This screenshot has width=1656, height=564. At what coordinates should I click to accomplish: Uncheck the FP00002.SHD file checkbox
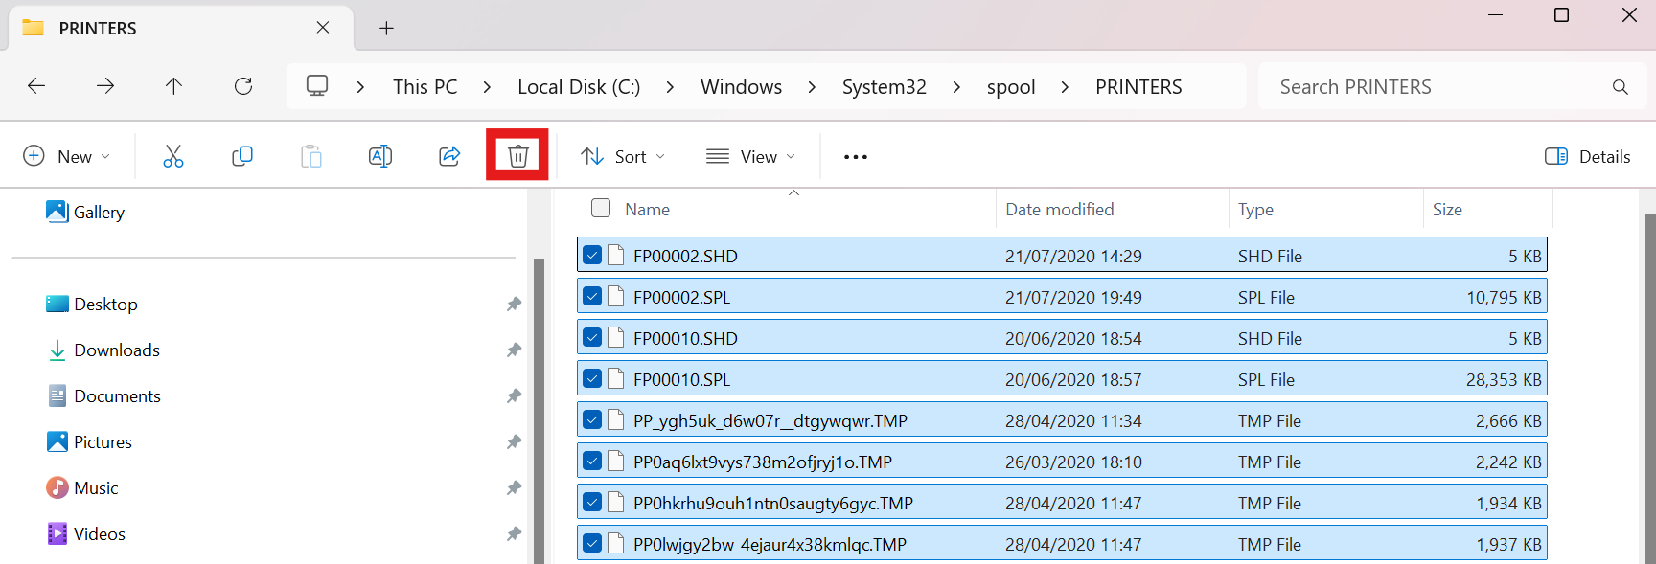click(x=592, y=256)
